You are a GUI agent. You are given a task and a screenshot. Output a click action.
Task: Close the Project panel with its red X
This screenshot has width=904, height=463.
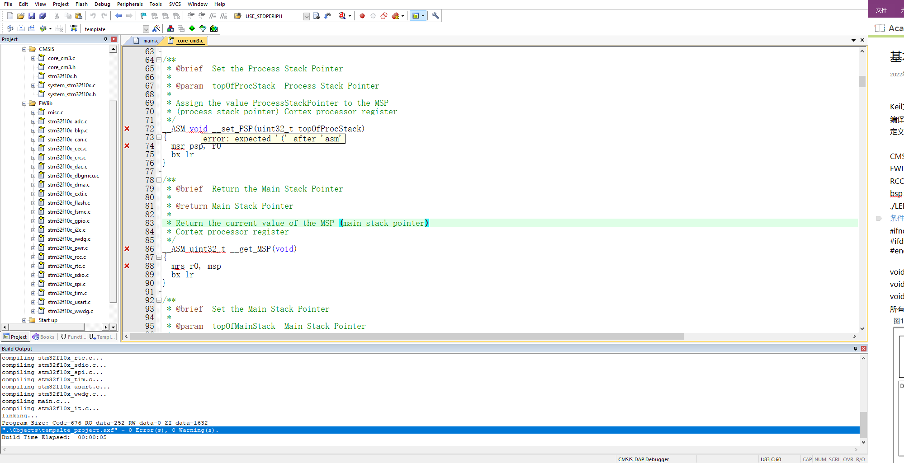coord(114,39)
